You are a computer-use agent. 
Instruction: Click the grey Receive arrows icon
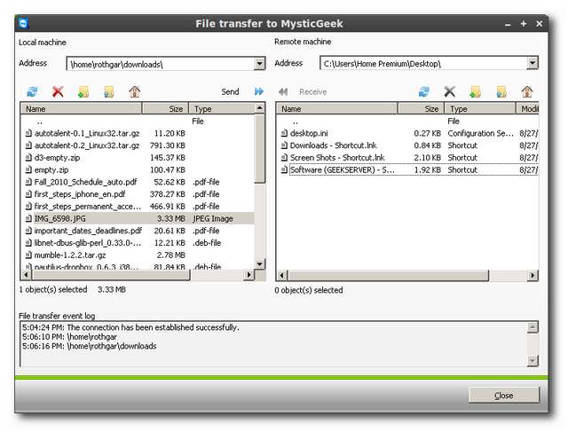pos(283,92)
